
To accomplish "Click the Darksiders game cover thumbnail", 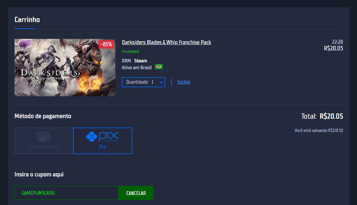I will point(65,68).
